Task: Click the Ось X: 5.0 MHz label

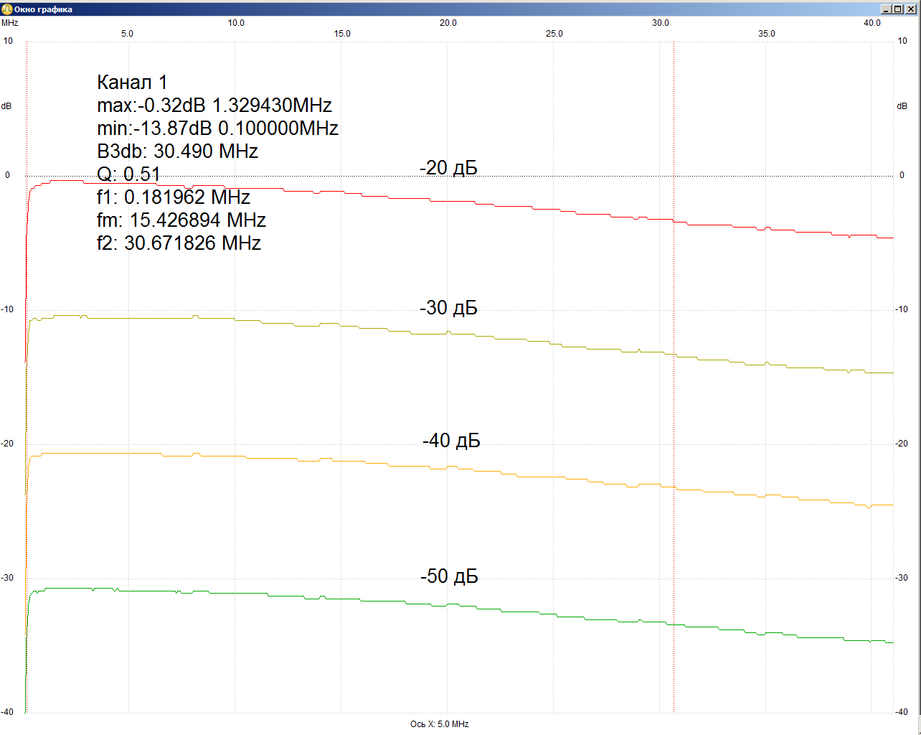Action: click(x=440, y=724)
